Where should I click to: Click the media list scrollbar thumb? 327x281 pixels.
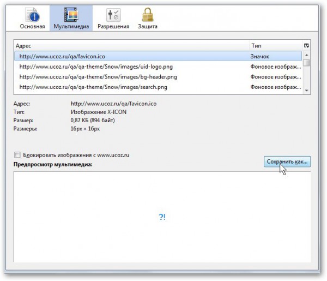coord(307,62)
